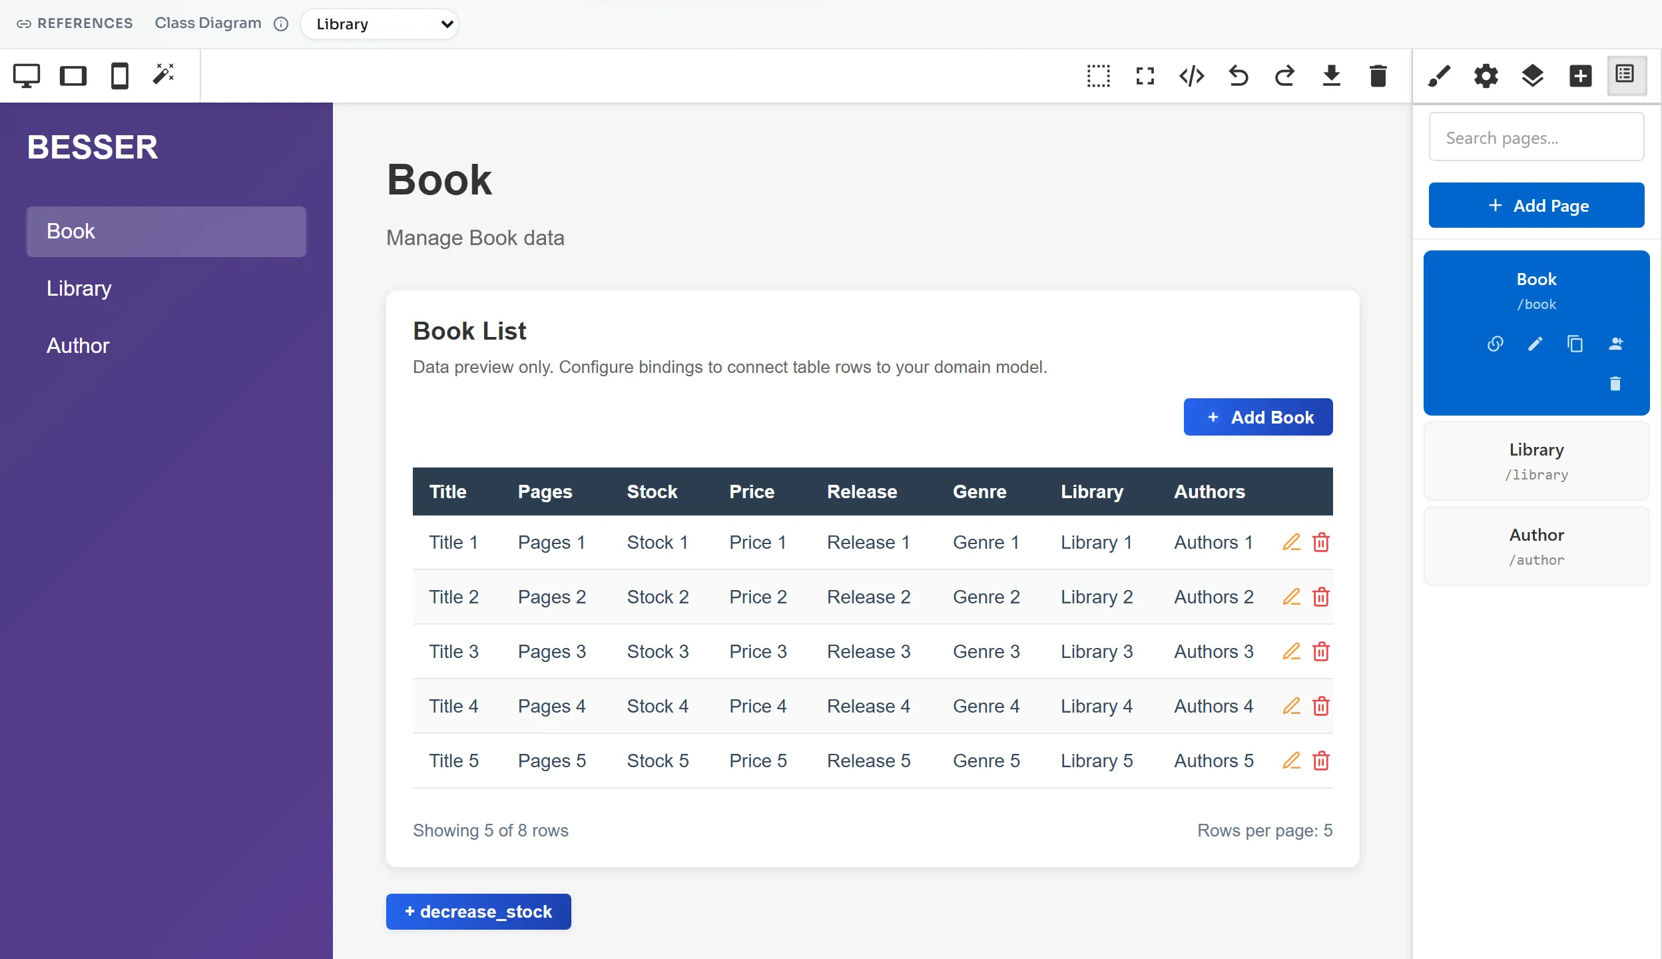
Task: Focus the Search pages input field
Action: pos(1536,137)
